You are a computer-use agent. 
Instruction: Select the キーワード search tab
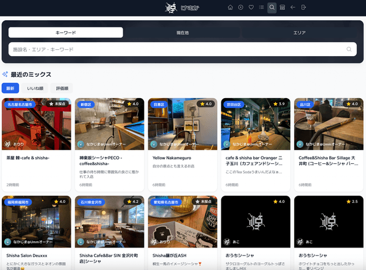[x=66, y=33]
